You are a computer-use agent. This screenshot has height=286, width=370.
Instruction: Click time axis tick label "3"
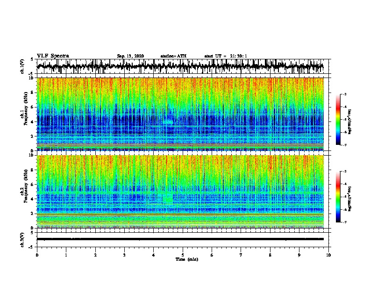[124, 255]
